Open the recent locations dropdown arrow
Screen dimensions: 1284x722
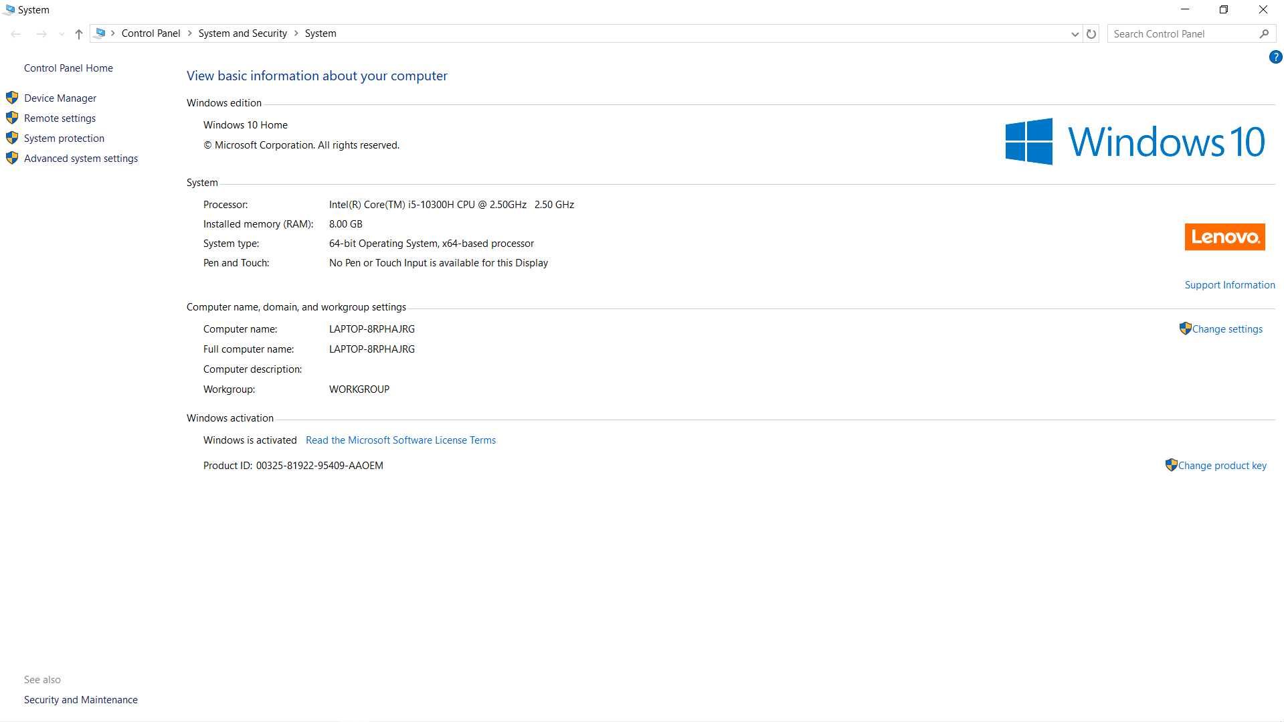62,34
